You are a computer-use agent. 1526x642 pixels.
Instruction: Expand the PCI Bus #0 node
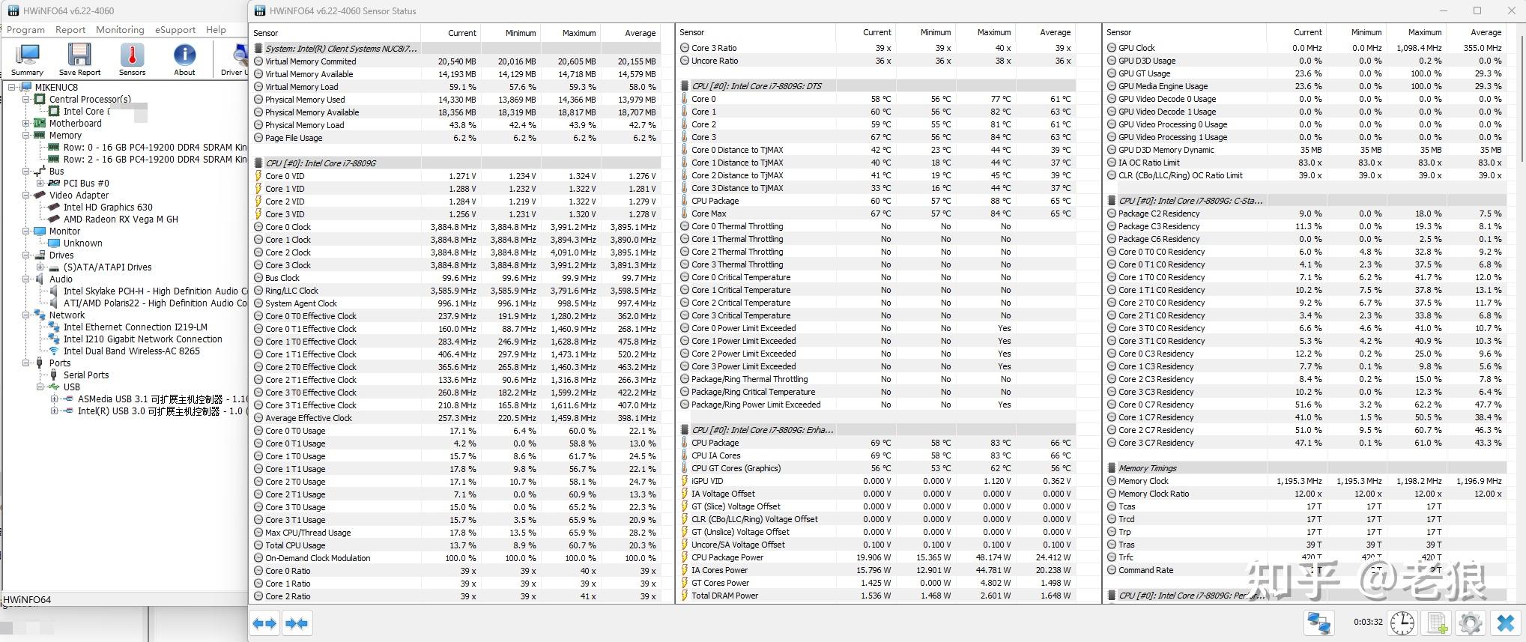[x=40, y=184]
